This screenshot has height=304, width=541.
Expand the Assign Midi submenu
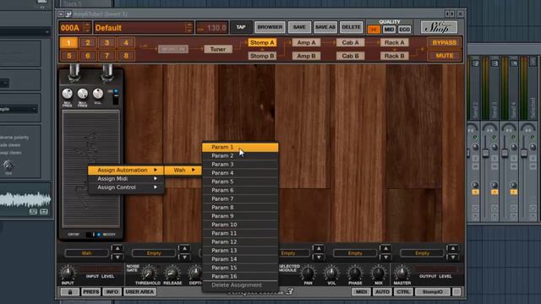(x=126, y=178)
